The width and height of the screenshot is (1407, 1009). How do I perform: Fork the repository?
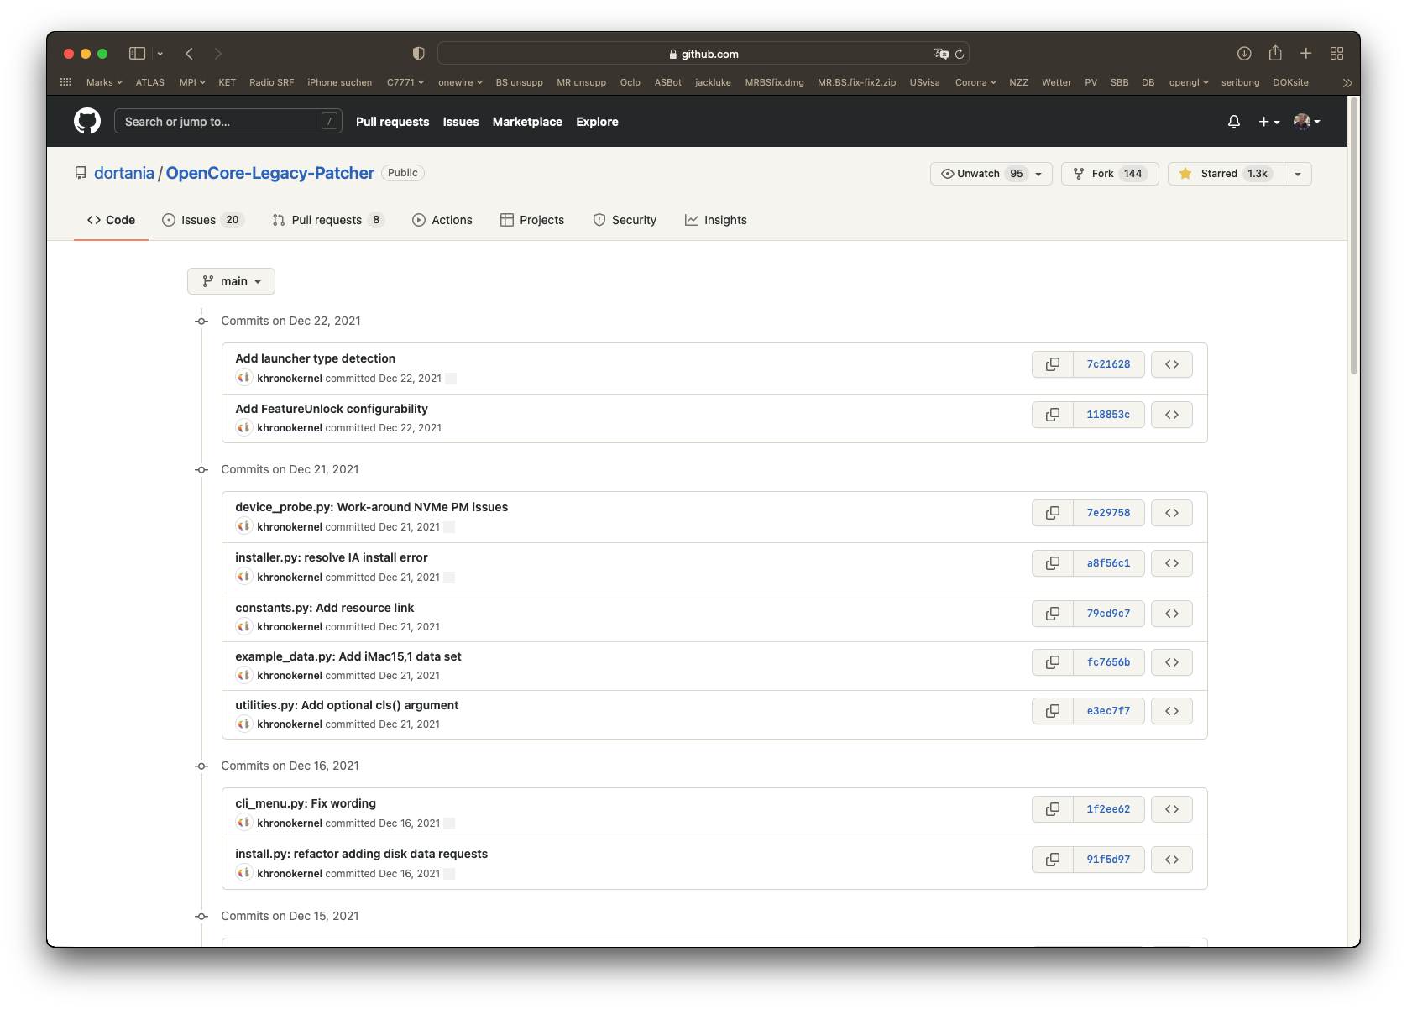1110,174
